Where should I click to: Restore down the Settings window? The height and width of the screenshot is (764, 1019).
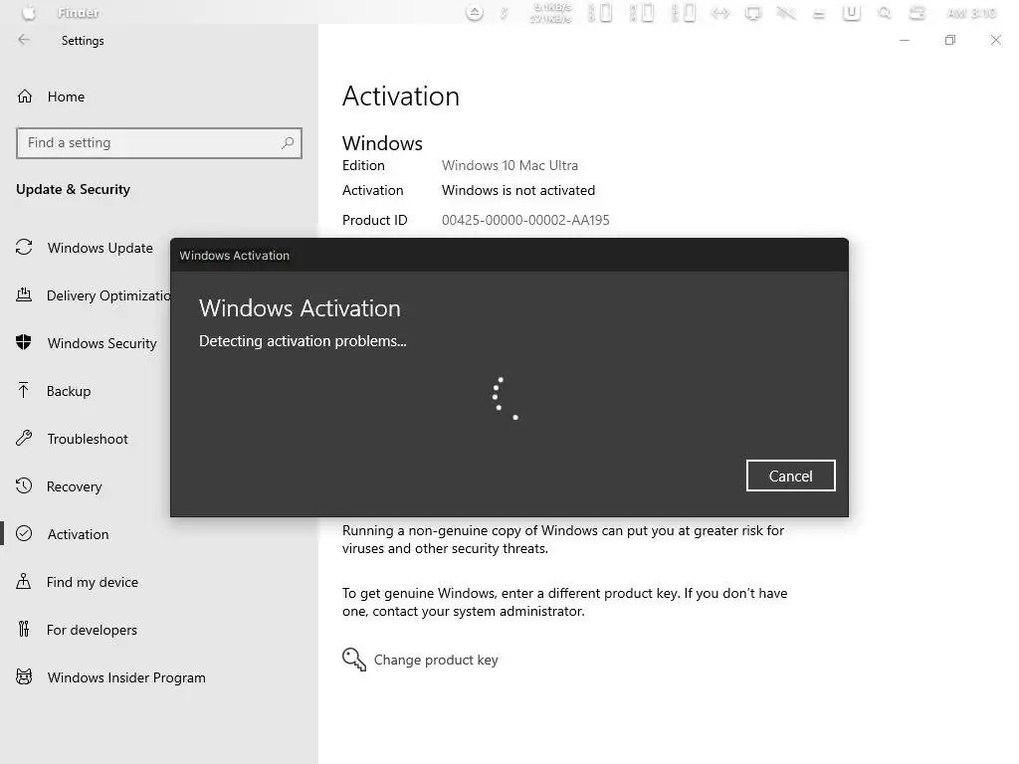pos(950,40)
